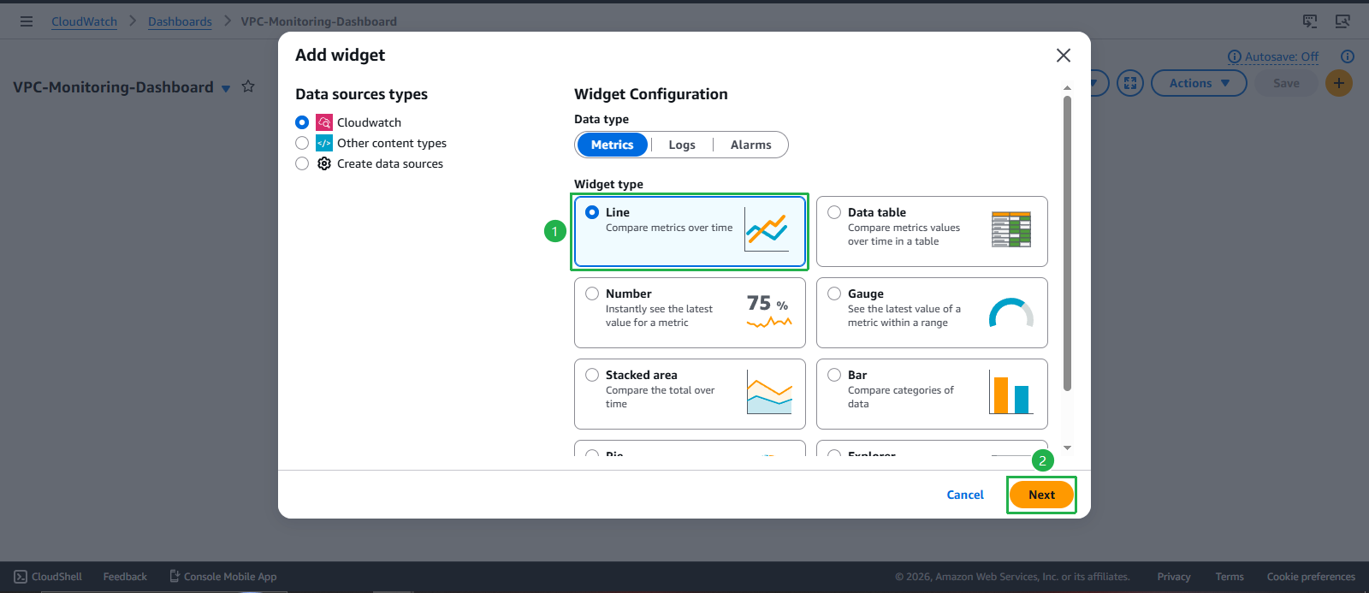Switch data type to Metrics
The image size is (1369, 593).
pos(613,145)
